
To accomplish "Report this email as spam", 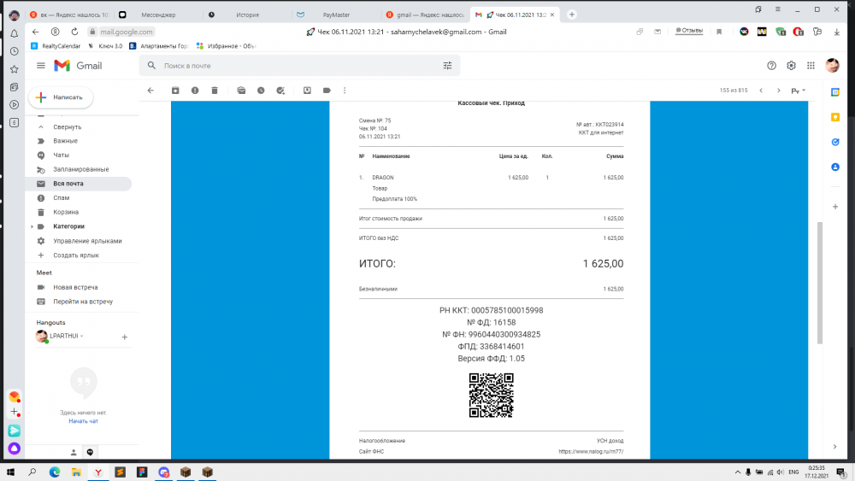I will tap(195, 91).
